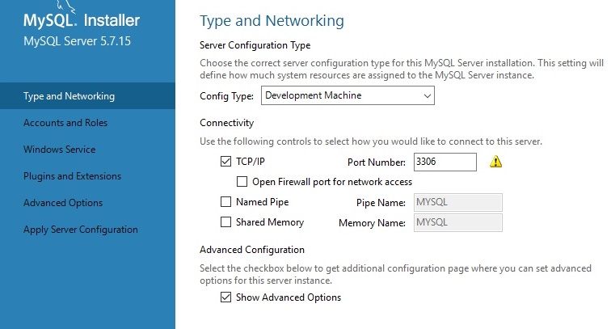The width and height of the screenshot is (611, 329).
Task: Uncheck Show Advanced Options
Action: click(x=225, y=297)
